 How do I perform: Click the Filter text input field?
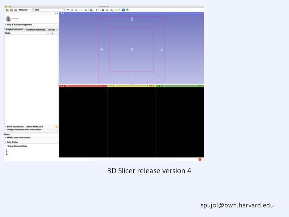coord(33,134)
